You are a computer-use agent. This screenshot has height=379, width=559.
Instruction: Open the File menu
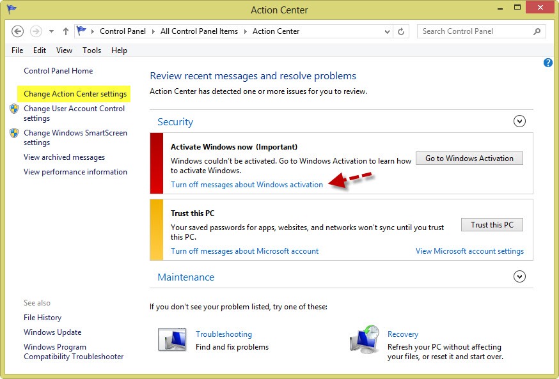(17, 50)
